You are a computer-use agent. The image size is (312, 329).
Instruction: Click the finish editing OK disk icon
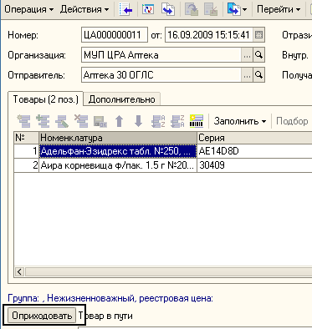(100, 121)
